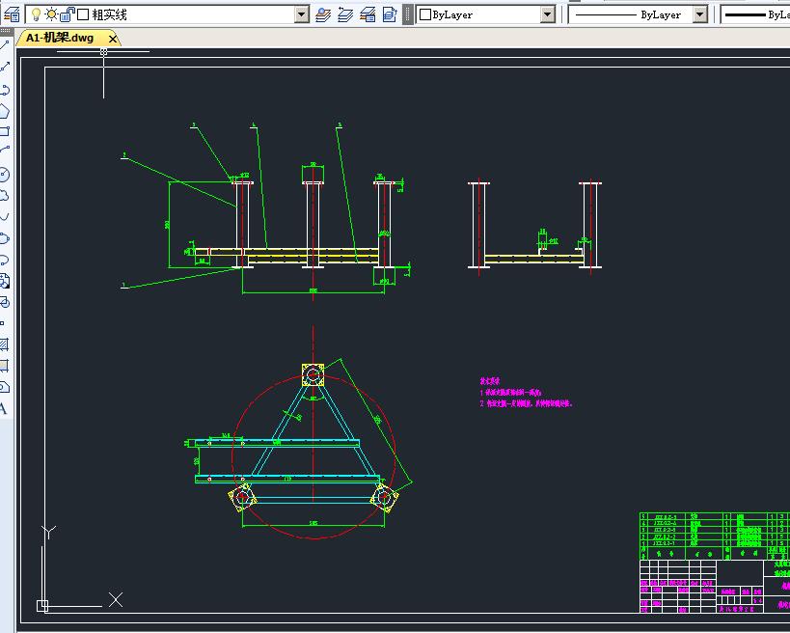Expand the color ByLayer dropdown arrow

point(548,14)
